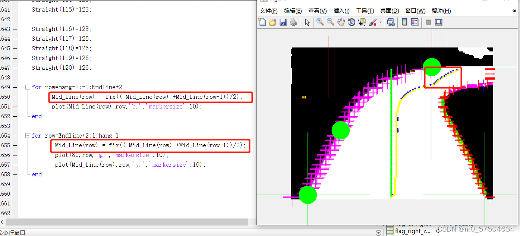Screen dimensions: 520x236
Task: Click the green circle marker at the plot's top
Action: [x=432, y=67]
